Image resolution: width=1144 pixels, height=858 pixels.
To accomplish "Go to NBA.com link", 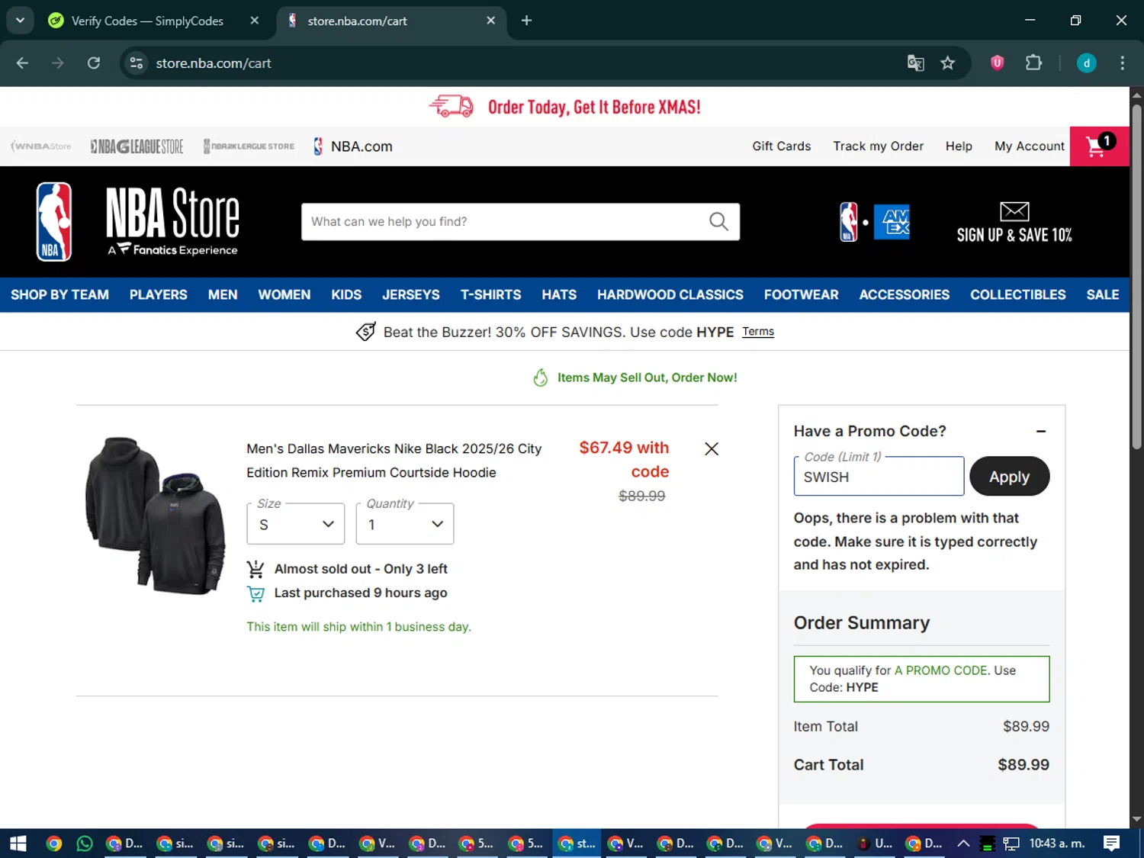I will click(x=353, y=146).
